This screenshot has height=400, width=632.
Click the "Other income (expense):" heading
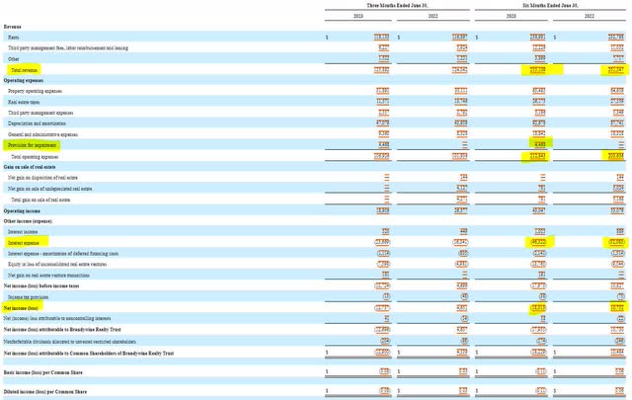click(x=28, y=221)
